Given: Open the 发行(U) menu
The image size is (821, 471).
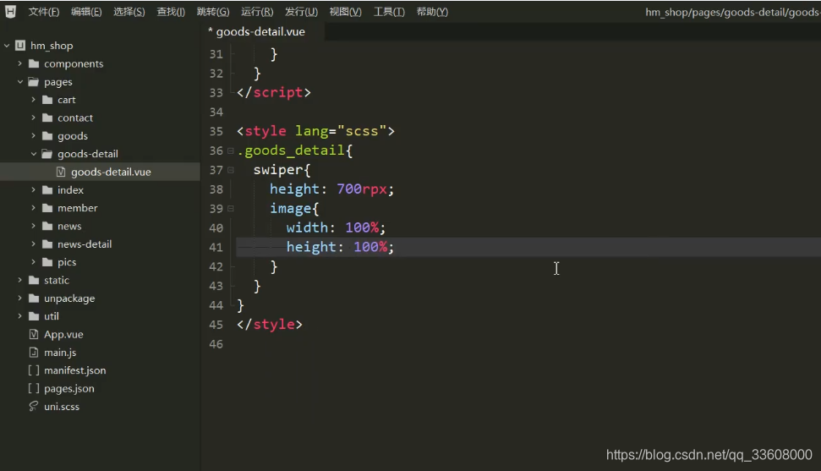Looking at the screenshot, I should pos(301,12).
